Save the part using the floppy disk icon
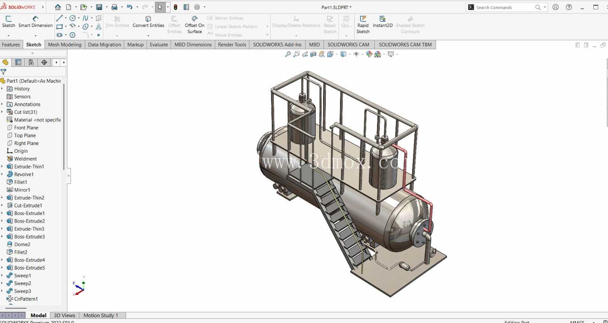The width and height of the screenshot is (608, 323). pos(99,7)
